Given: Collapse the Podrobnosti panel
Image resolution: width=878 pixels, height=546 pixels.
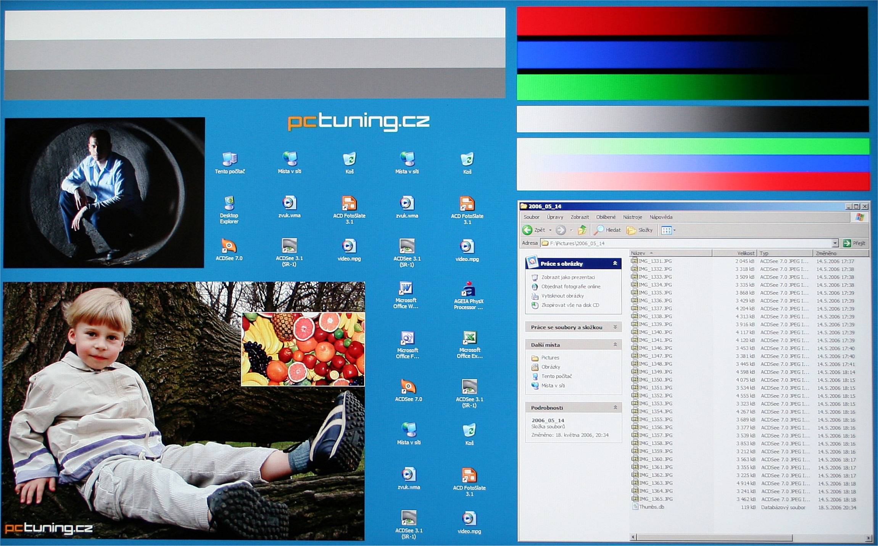Looking at the screenshot, I should (615, 407).
